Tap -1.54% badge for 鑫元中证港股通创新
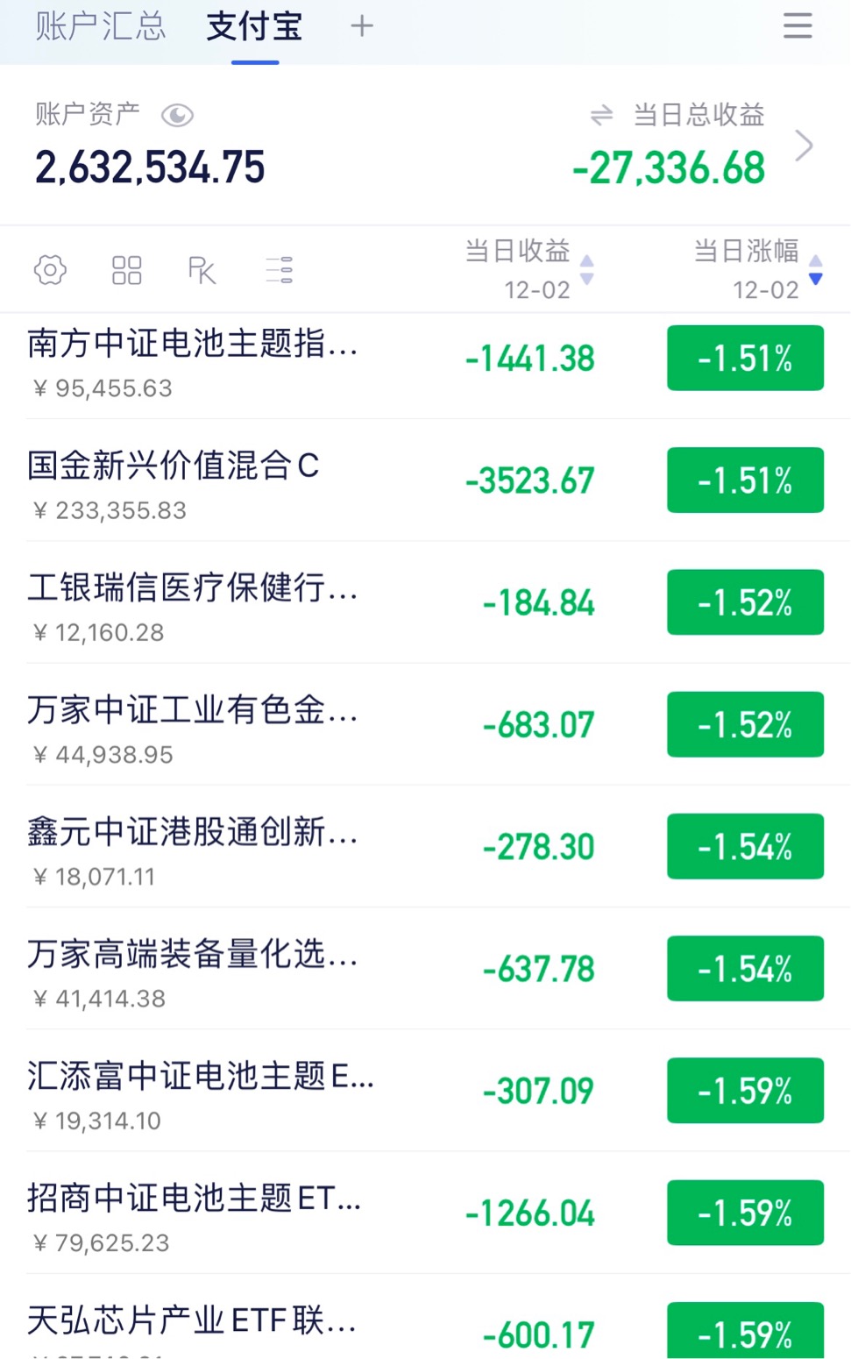Image resolution: width=851 pixels, height=1359 pixels. (x=745, y=847)
